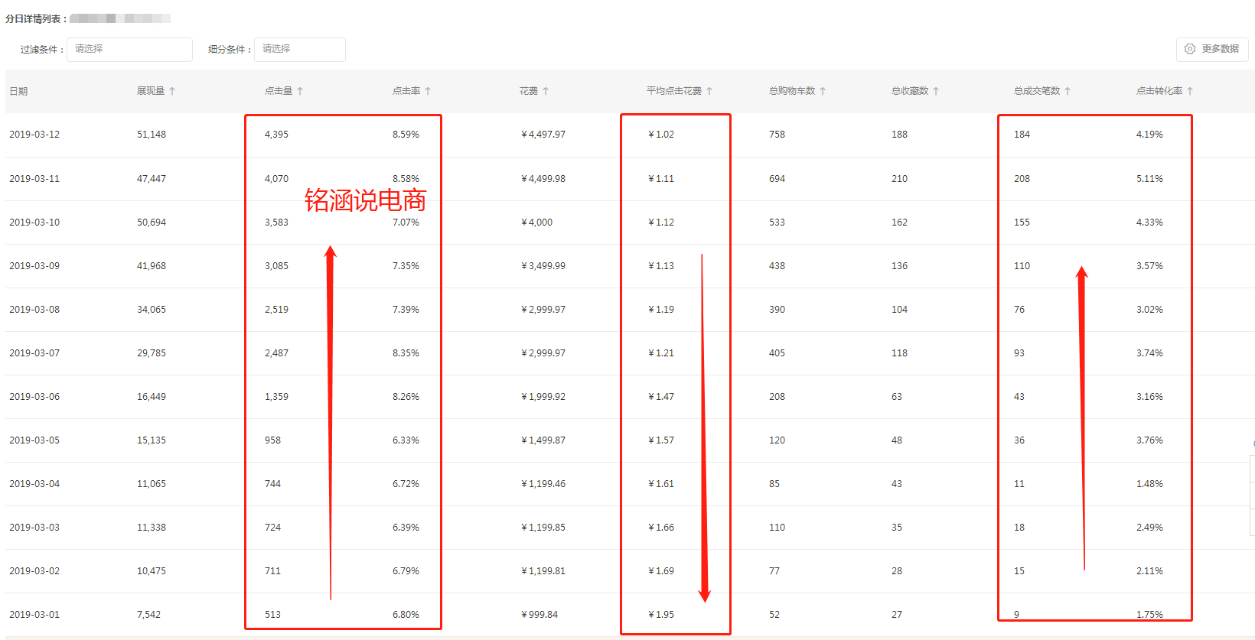Select the 2019-03-10 date cell
The image size is (1255, 640).
(34, 223)
